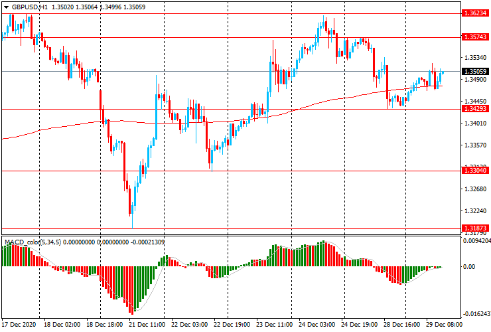The width and height of the screenshot is (491, 332).
Task: Click the 21 Dec 11:00 time axis label
Action: (x=147, y=324)
